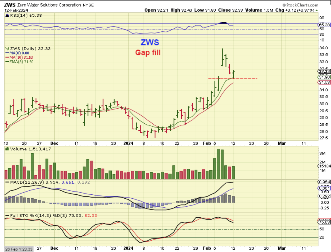This screenshot has height=252, width=331.
Task: Click the 27.5 price axis label
Action: [323, 138]
